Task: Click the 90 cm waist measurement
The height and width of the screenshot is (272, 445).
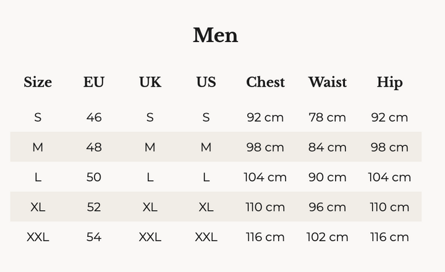Action: pyautogui.click(x=327, y=177)
